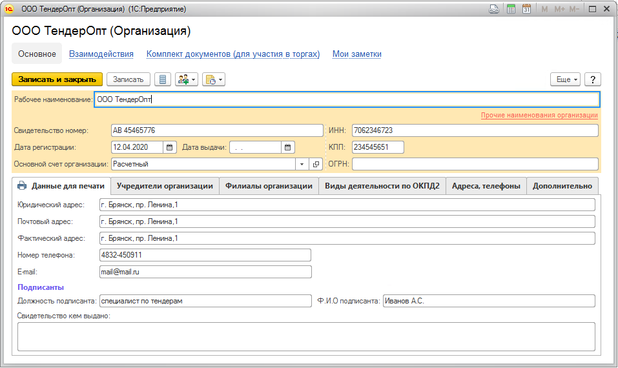The width and height of the screenshot is (618, 368).
Task: Expand the Основной счет организации dropdown arrow
Action: pyautogui.click(x=302, y=164)
